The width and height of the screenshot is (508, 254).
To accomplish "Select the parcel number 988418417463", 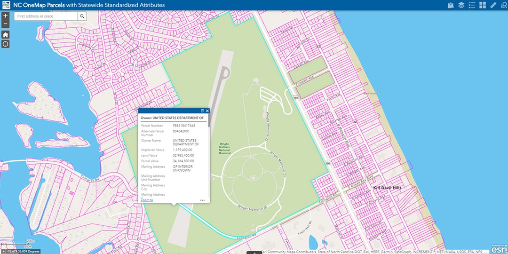I will 184,126.
